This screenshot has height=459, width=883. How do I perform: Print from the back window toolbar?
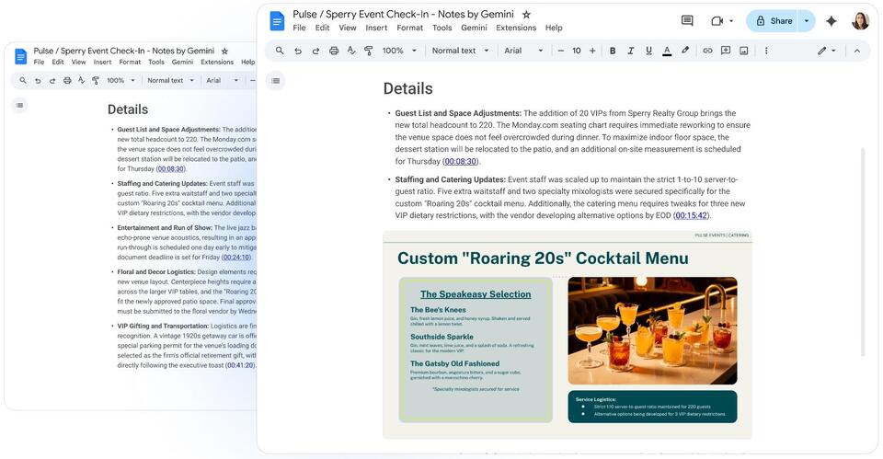pos(67,81)
